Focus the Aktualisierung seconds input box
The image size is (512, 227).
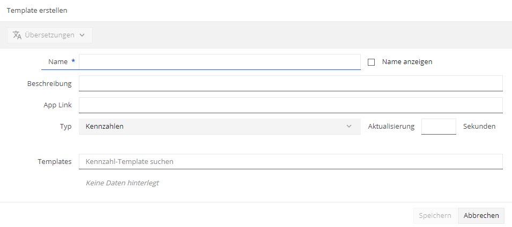tap(439, 127)
